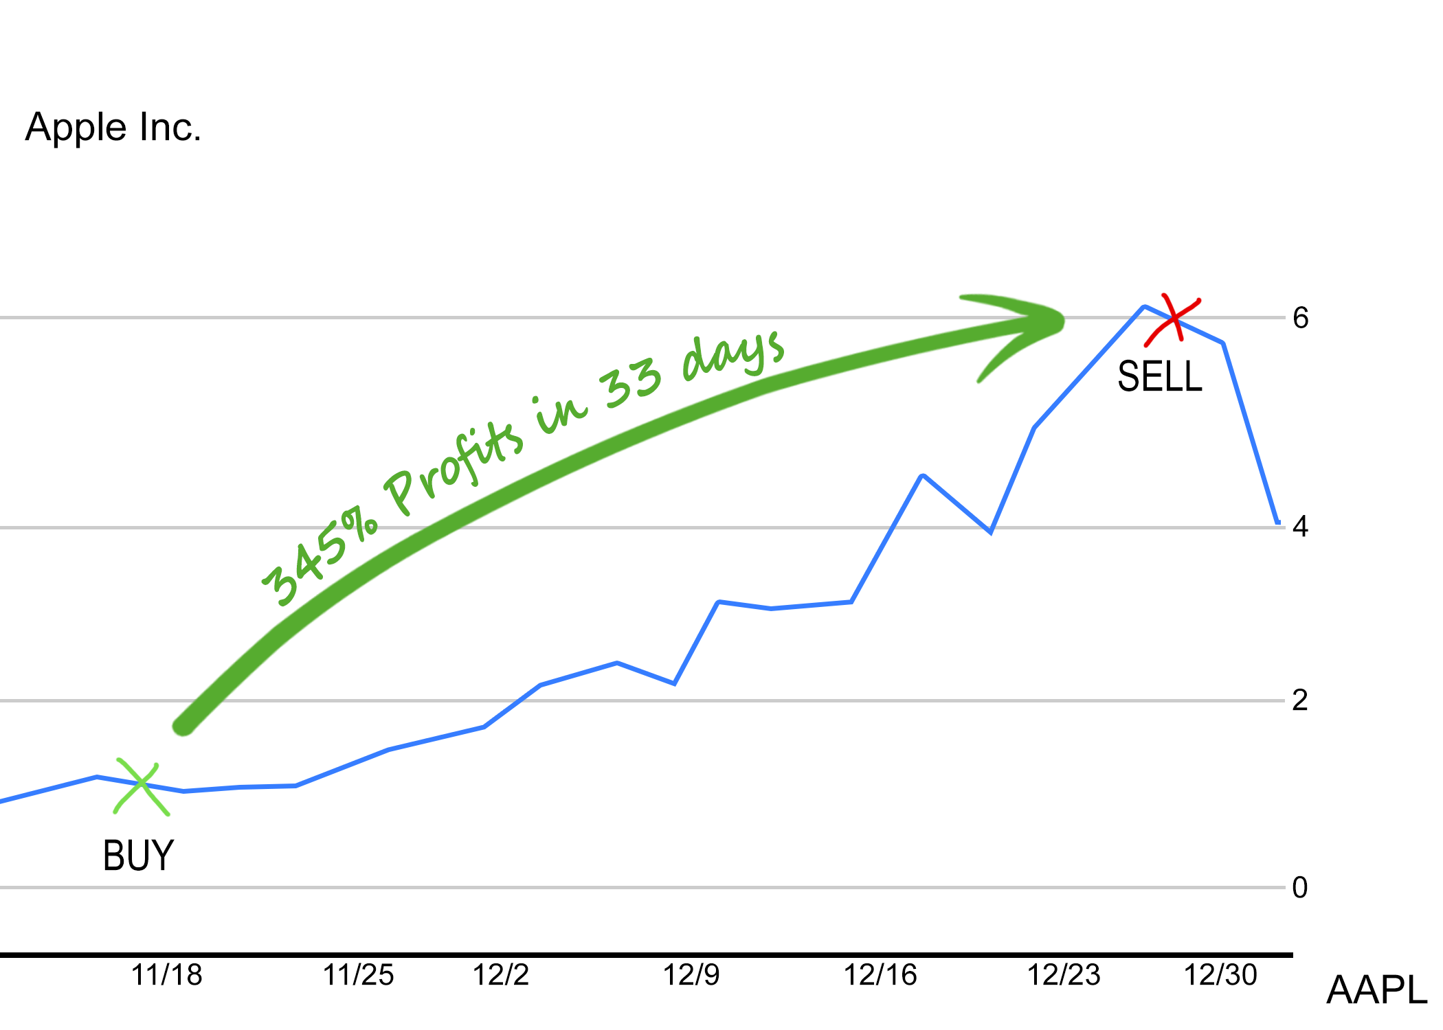Click the value 6 axis label
1443x1030 pixels.
(1300, 318)
